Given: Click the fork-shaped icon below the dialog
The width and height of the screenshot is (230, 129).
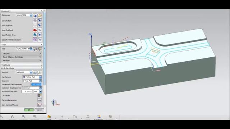Looking at the screenshot, I should click(x=12, y=116).
